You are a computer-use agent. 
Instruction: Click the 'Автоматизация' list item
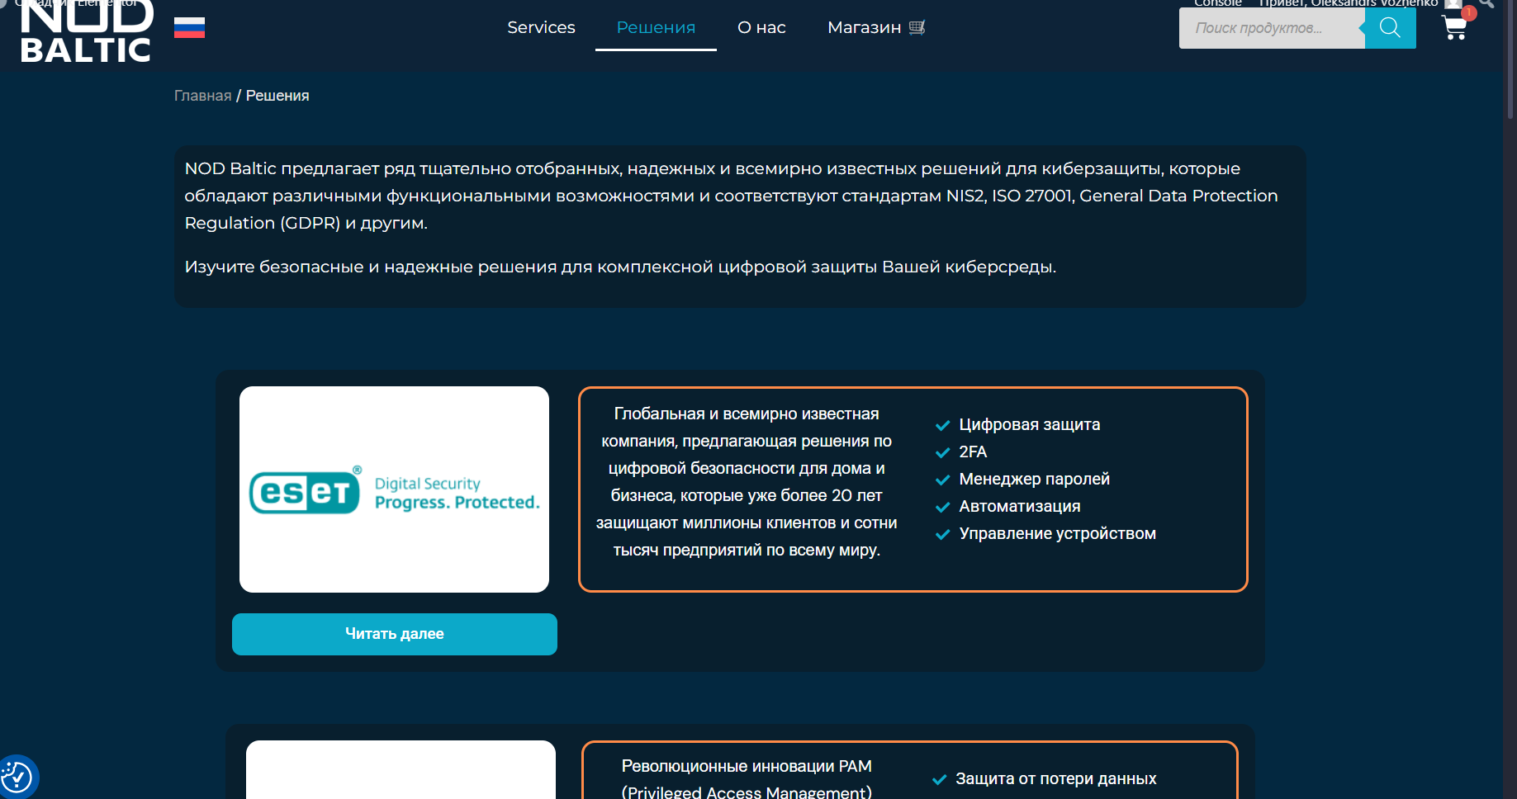tap(1019, 506)
